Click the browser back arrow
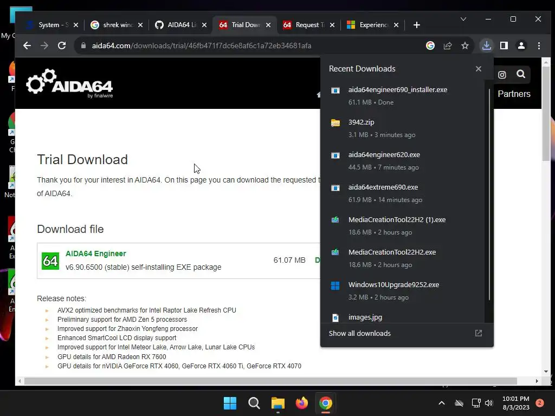 [x=27, y=45]
